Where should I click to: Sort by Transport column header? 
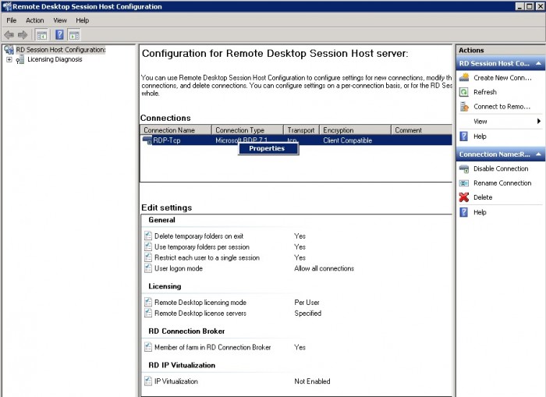click(302, 130)
